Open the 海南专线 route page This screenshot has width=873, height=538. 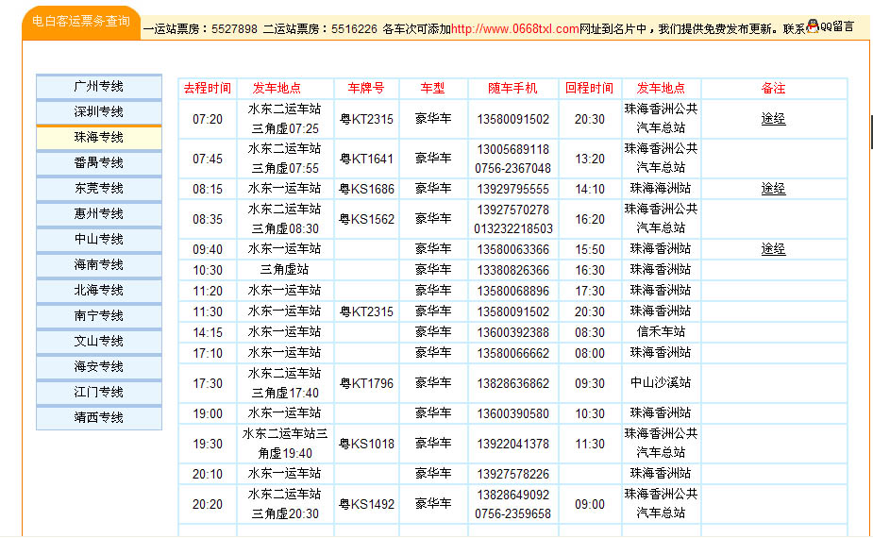click(99, 265)
